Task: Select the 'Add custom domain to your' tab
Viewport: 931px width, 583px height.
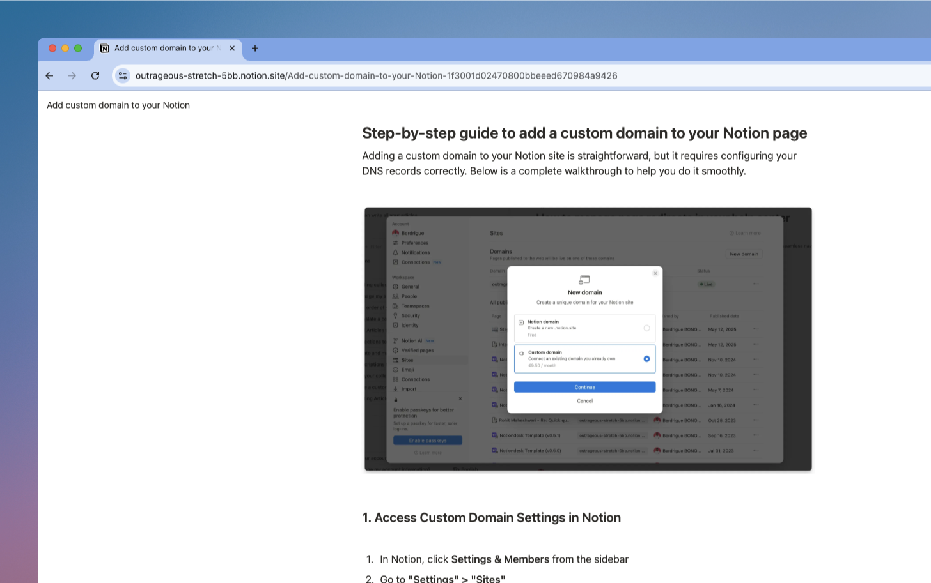Action: 169,48
